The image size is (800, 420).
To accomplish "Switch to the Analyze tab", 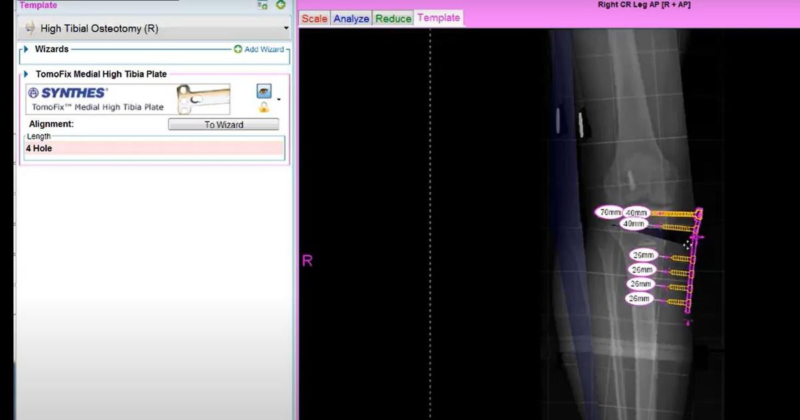I will pyautogui.click(x=351, y=18).
